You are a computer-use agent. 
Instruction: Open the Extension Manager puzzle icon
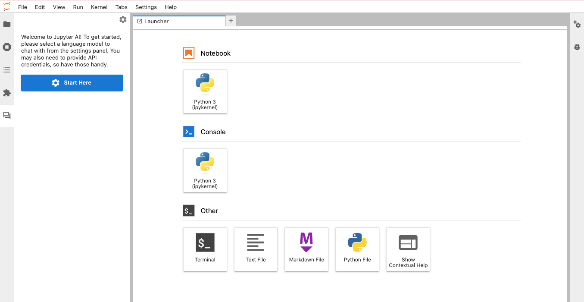(x=7, y=93)
